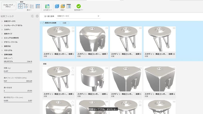
Task: Toggle compare icon on 結果 6 card
Action: tap(174, 68)
